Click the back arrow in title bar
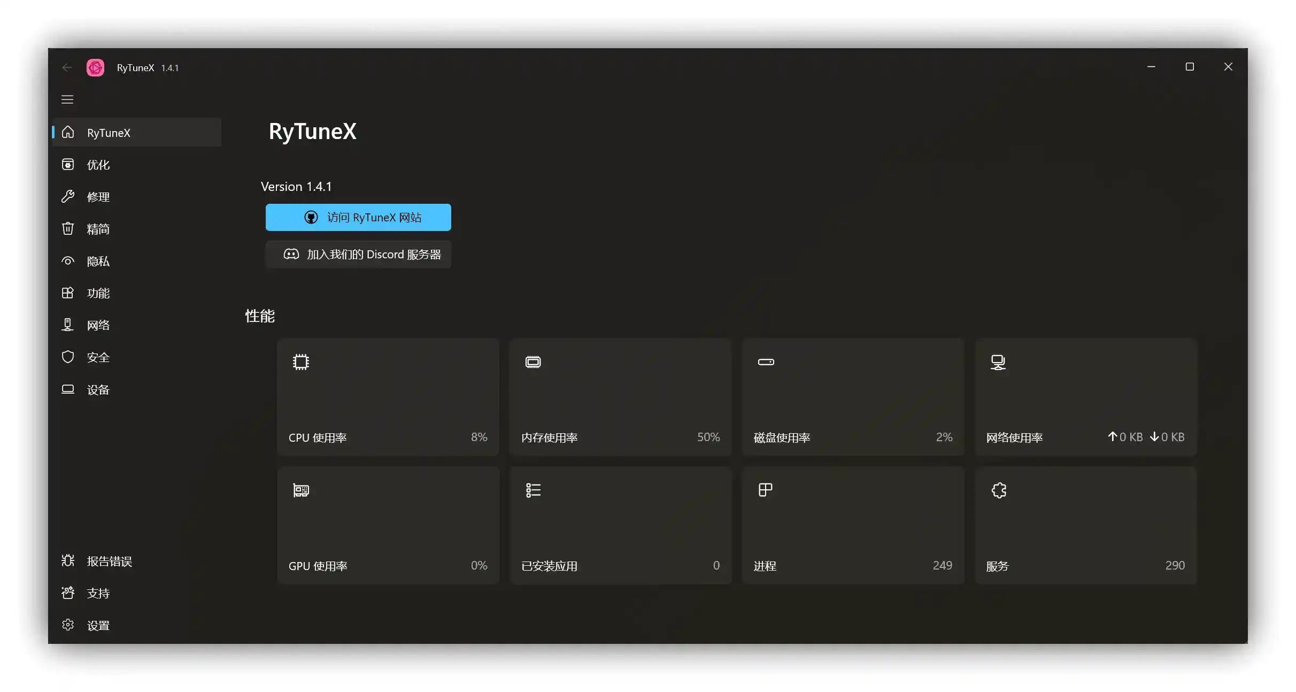The height and width of the screenshot is (692, 1296). (67, 67)
